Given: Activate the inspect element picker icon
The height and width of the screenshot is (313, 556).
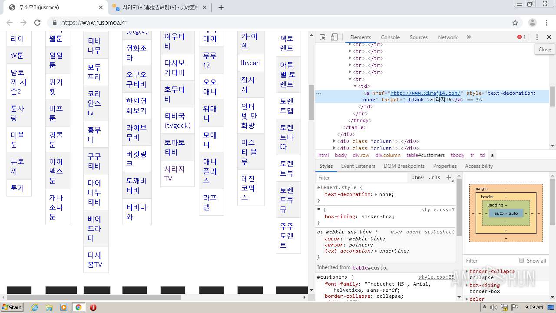Looking at the screenshot, I should coord(322,37).
